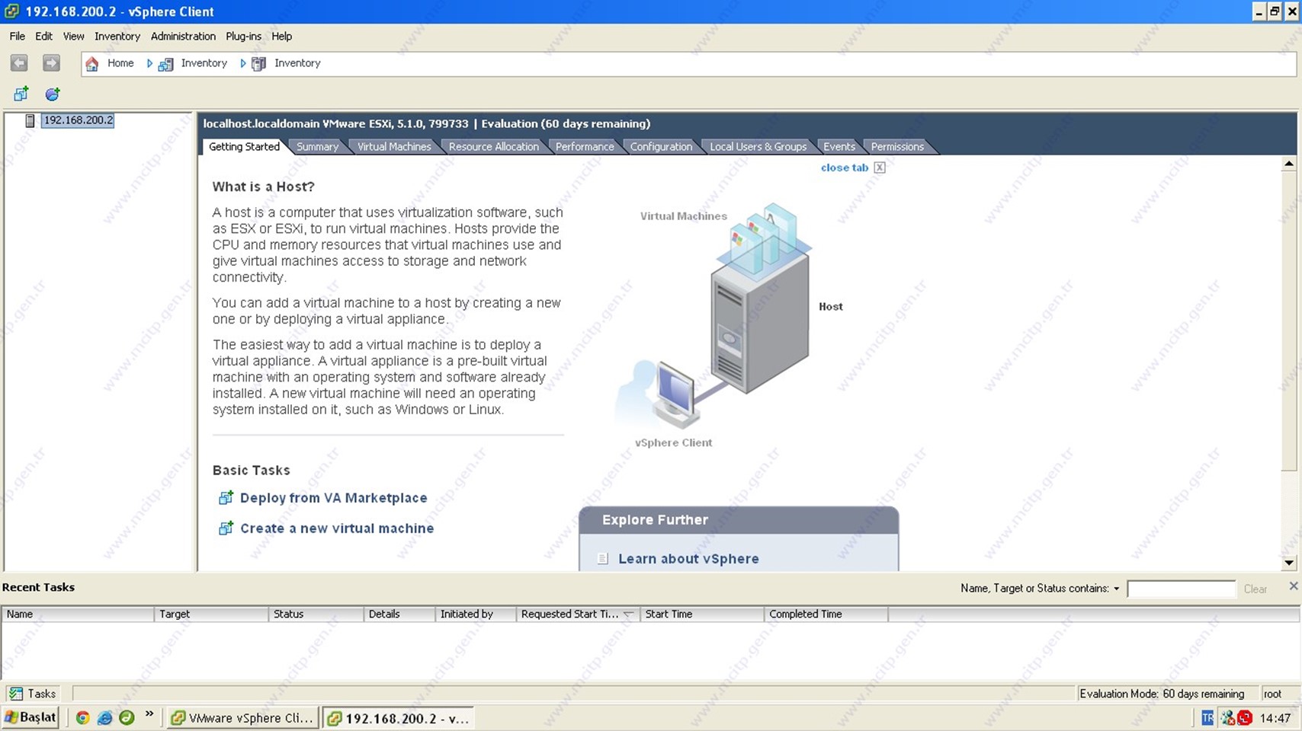Viewport: 1302px width, 731px height.
Task: Open the Configuration tab
Action: click(x=661, y=147)
